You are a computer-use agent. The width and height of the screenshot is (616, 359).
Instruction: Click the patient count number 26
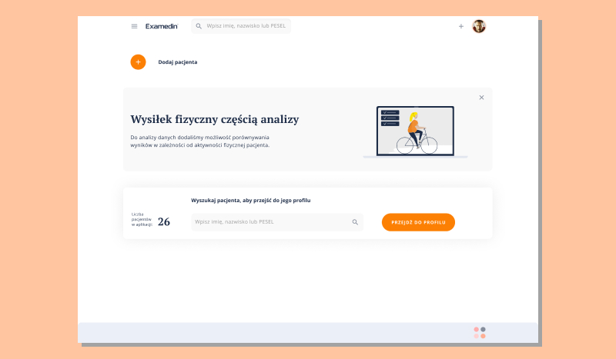click(164, 221)
